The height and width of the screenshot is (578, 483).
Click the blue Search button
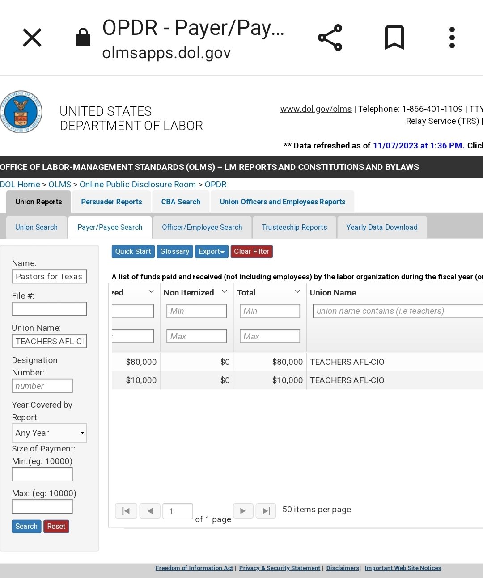(26, 527)
